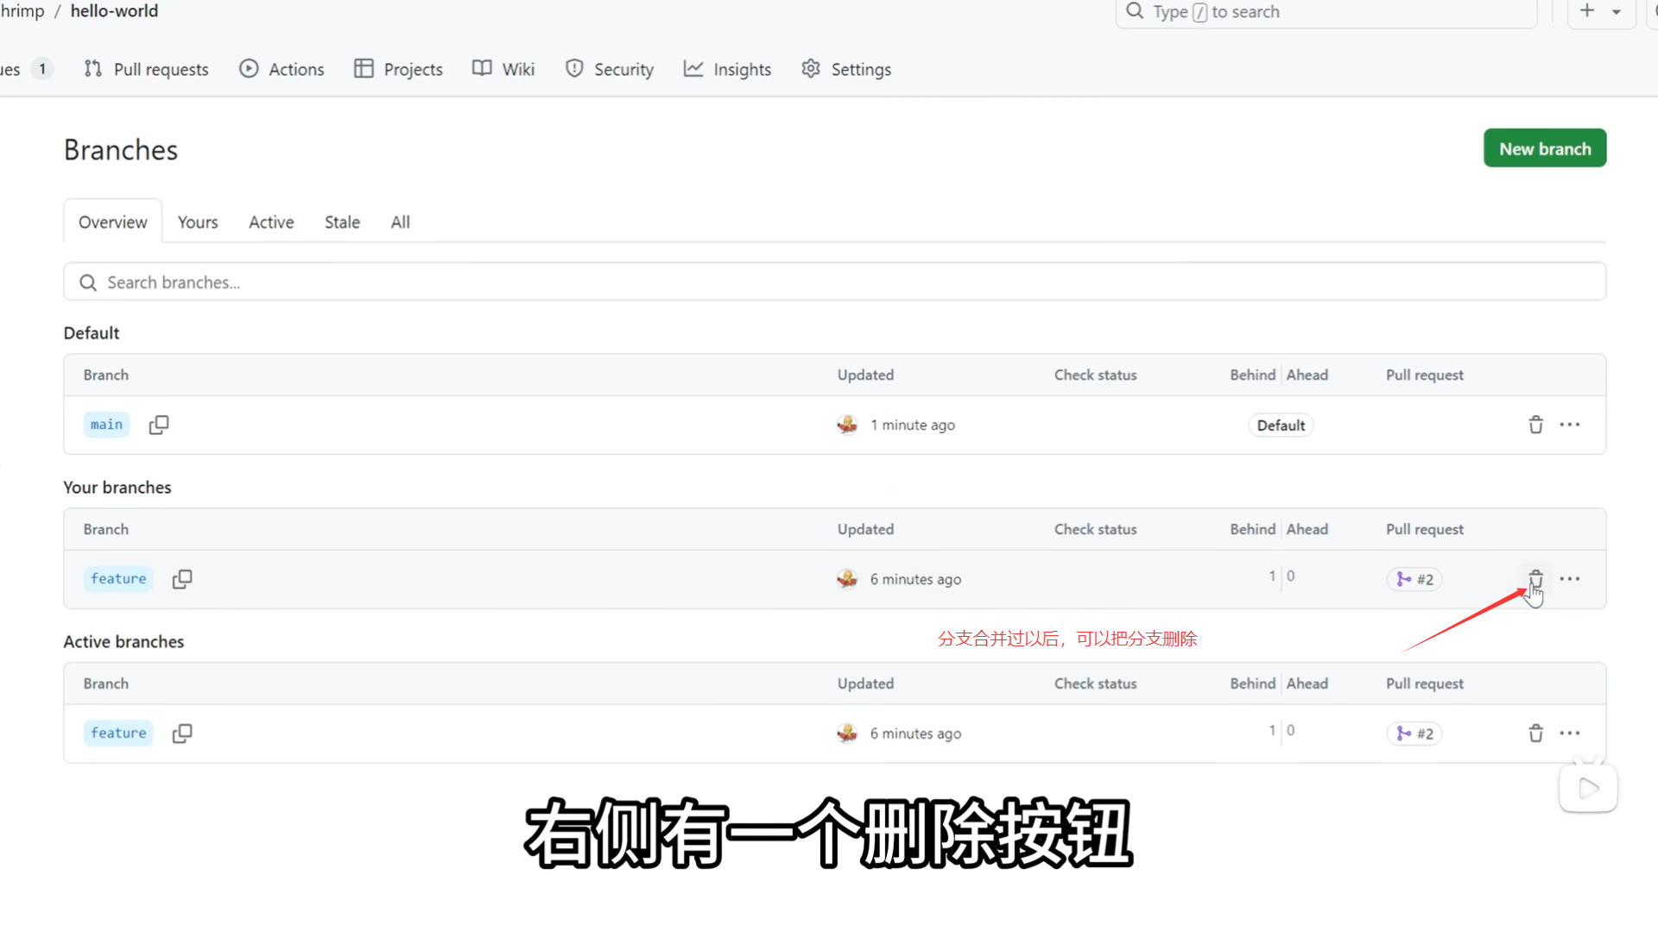Click the New branch button
The width and height of the screenshot is (1658, 932).
(1545, 148)
